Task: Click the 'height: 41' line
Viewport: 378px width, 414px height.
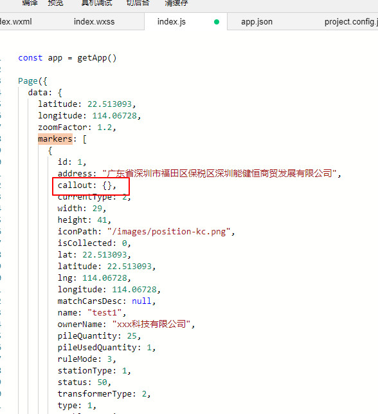Action: click(x=84, y=220)
